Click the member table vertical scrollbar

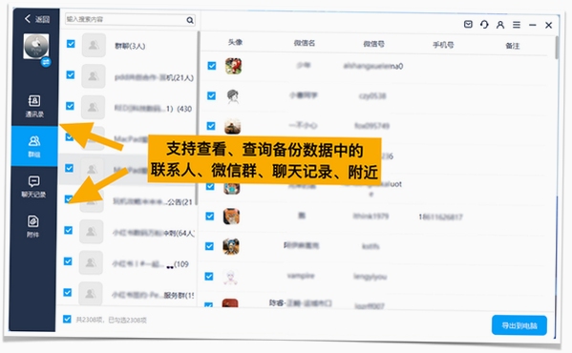pyautogui.click(x=557, y=48)
